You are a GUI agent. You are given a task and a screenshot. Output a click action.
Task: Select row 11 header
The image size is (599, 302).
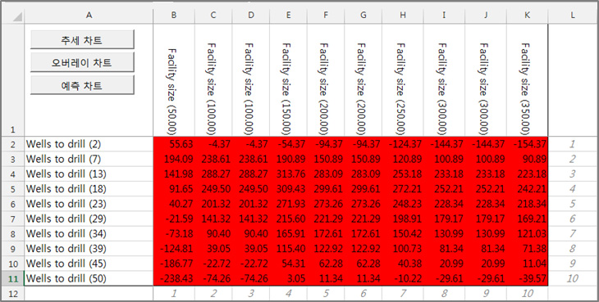12,278
